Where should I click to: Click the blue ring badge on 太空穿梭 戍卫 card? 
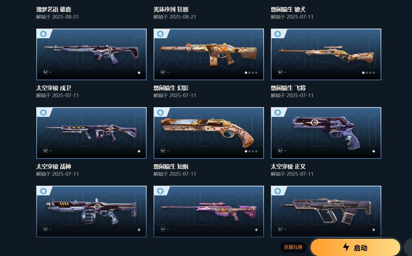point(43,34)
